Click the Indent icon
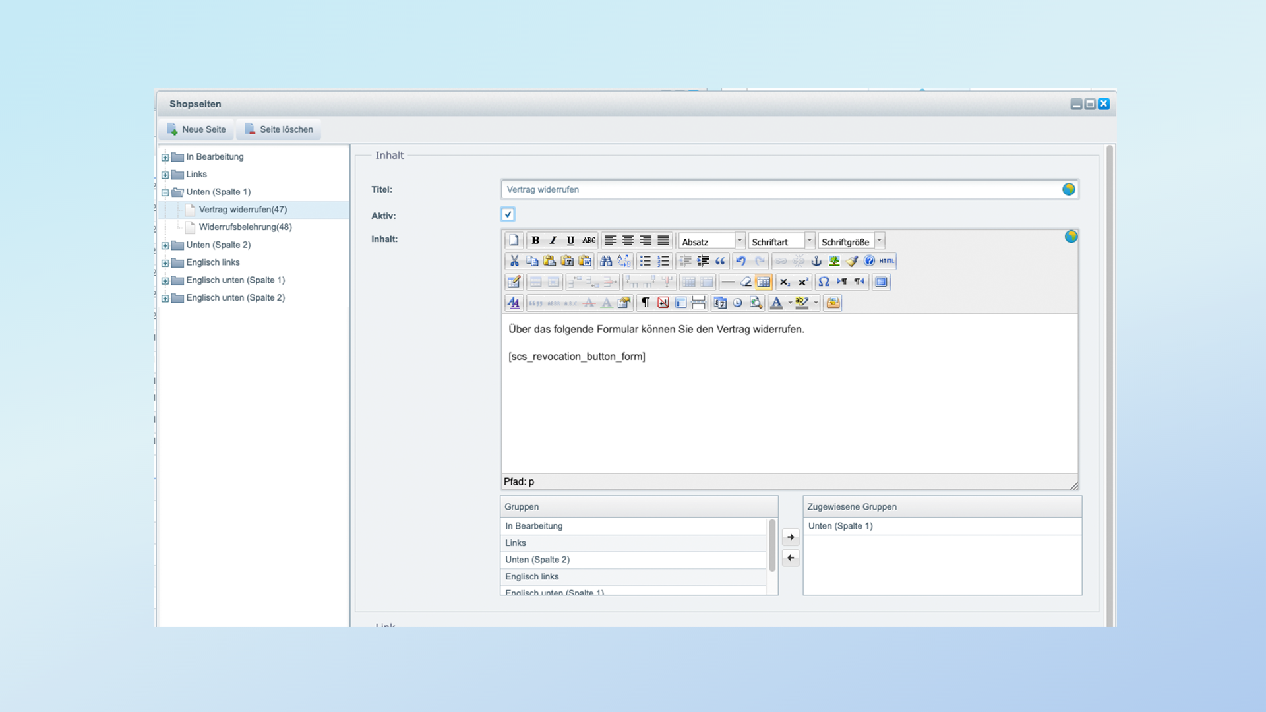The width and height of the screenshot is (1266, 712). pos(703,261)
